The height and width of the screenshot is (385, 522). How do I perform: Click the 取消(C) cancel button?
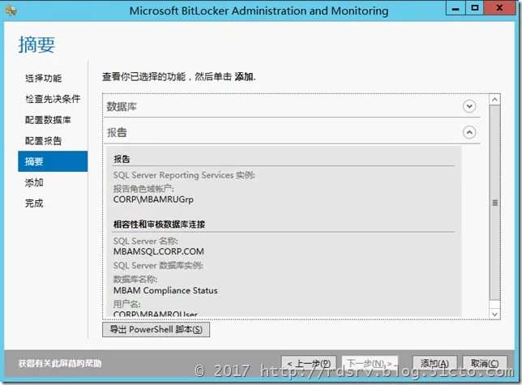[x=485, y=363]
